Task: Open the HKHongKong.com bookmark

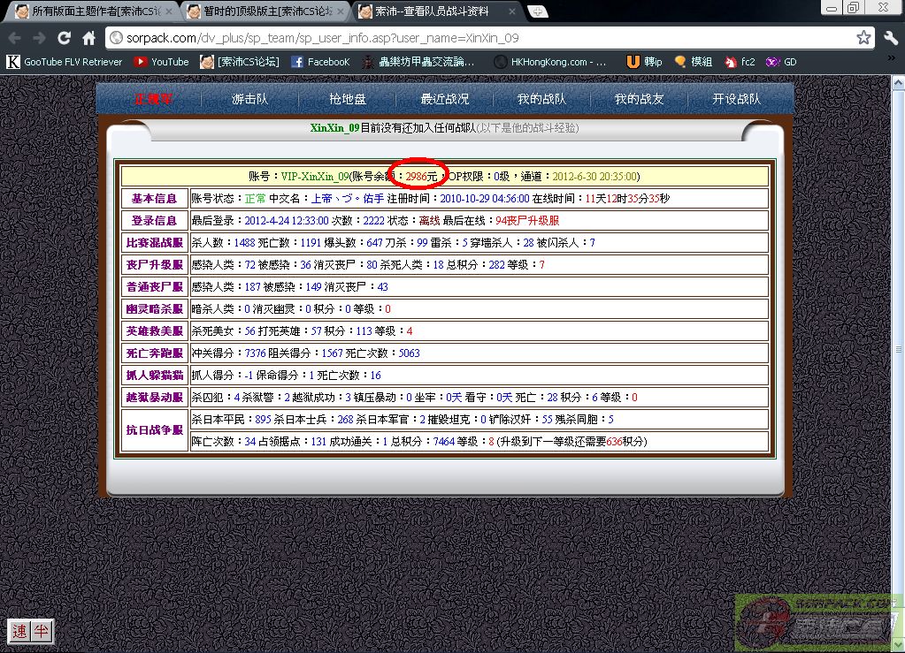Action: click(550, 62)
